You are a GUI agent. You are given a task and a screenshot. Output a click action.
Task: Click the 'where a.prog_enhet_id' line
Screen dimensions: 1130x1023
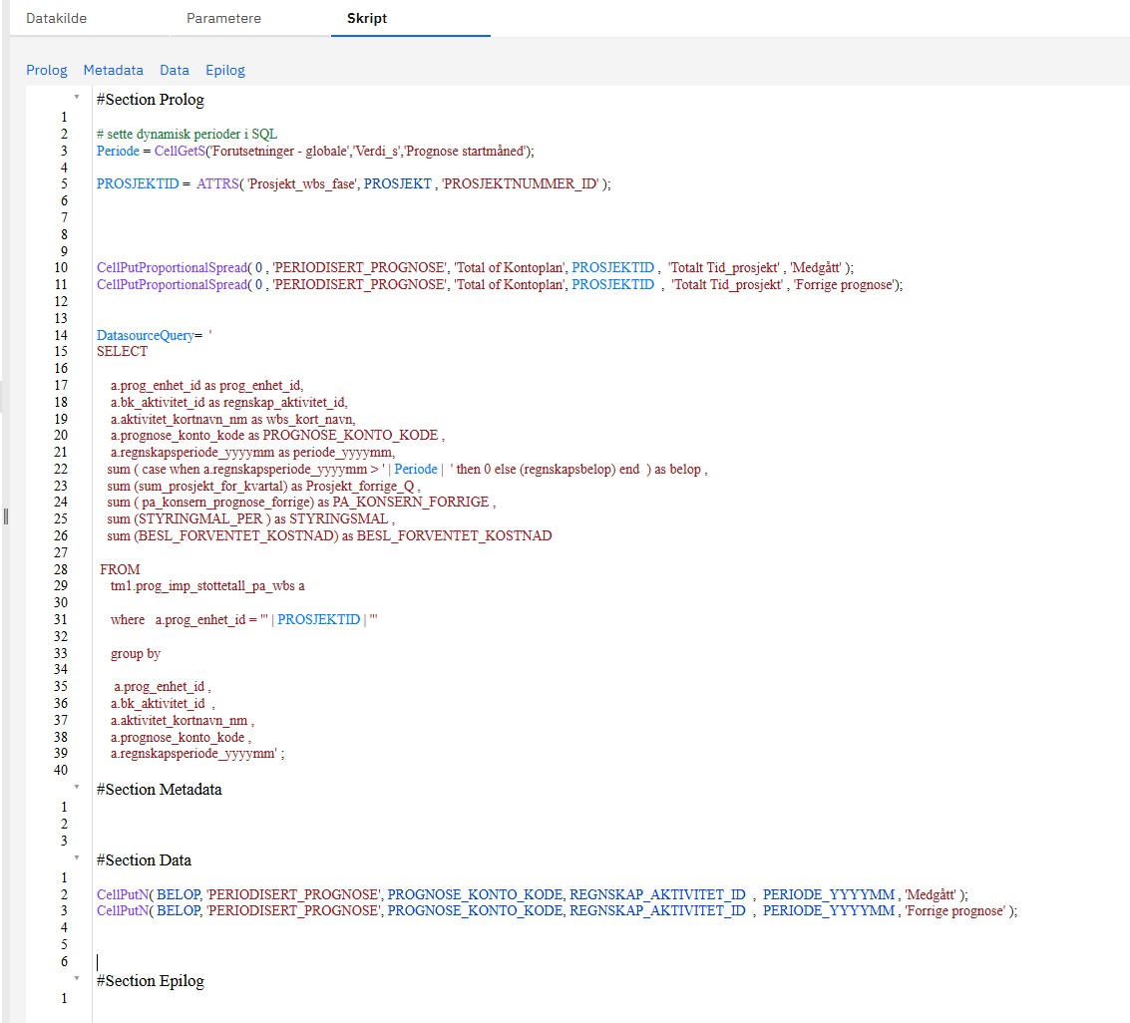click(243, 619)
